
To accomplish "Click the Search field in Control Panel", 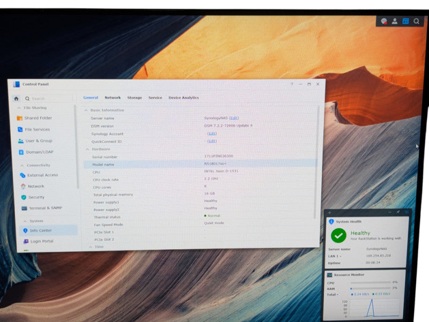I will [x=49, y=99].
